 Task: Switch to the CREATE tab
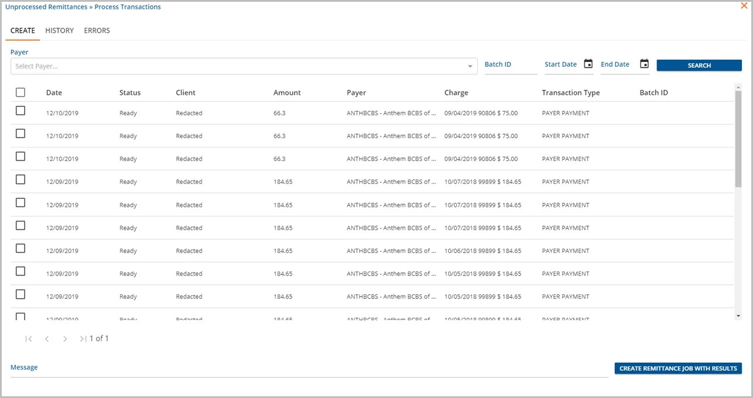23,30
